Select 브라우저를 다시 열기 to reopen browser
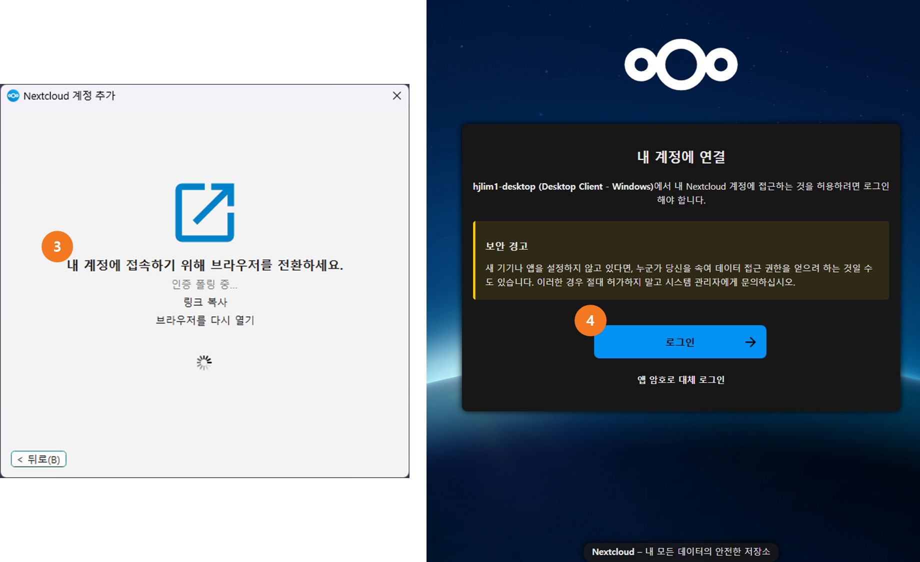This screenshot has height=562, width=920. point(205,320)
